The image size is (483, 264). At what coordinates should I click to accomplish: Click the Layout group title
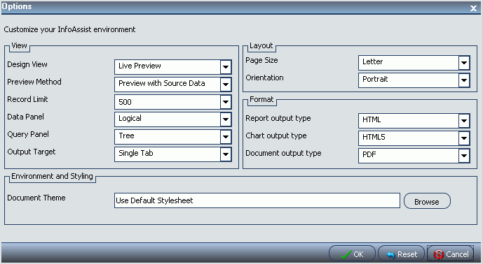pos(261,45)
